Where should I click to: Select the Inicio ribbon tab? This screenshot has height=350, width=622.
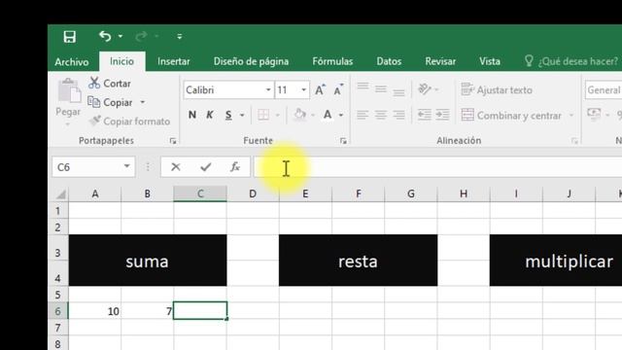pos(121,61)
